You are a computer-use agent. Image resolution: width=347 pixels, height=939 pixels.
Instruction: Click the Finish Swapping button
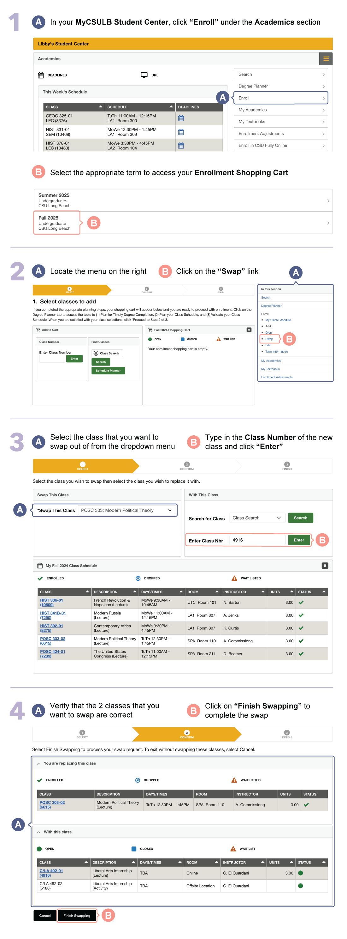[x=76, y=915]
